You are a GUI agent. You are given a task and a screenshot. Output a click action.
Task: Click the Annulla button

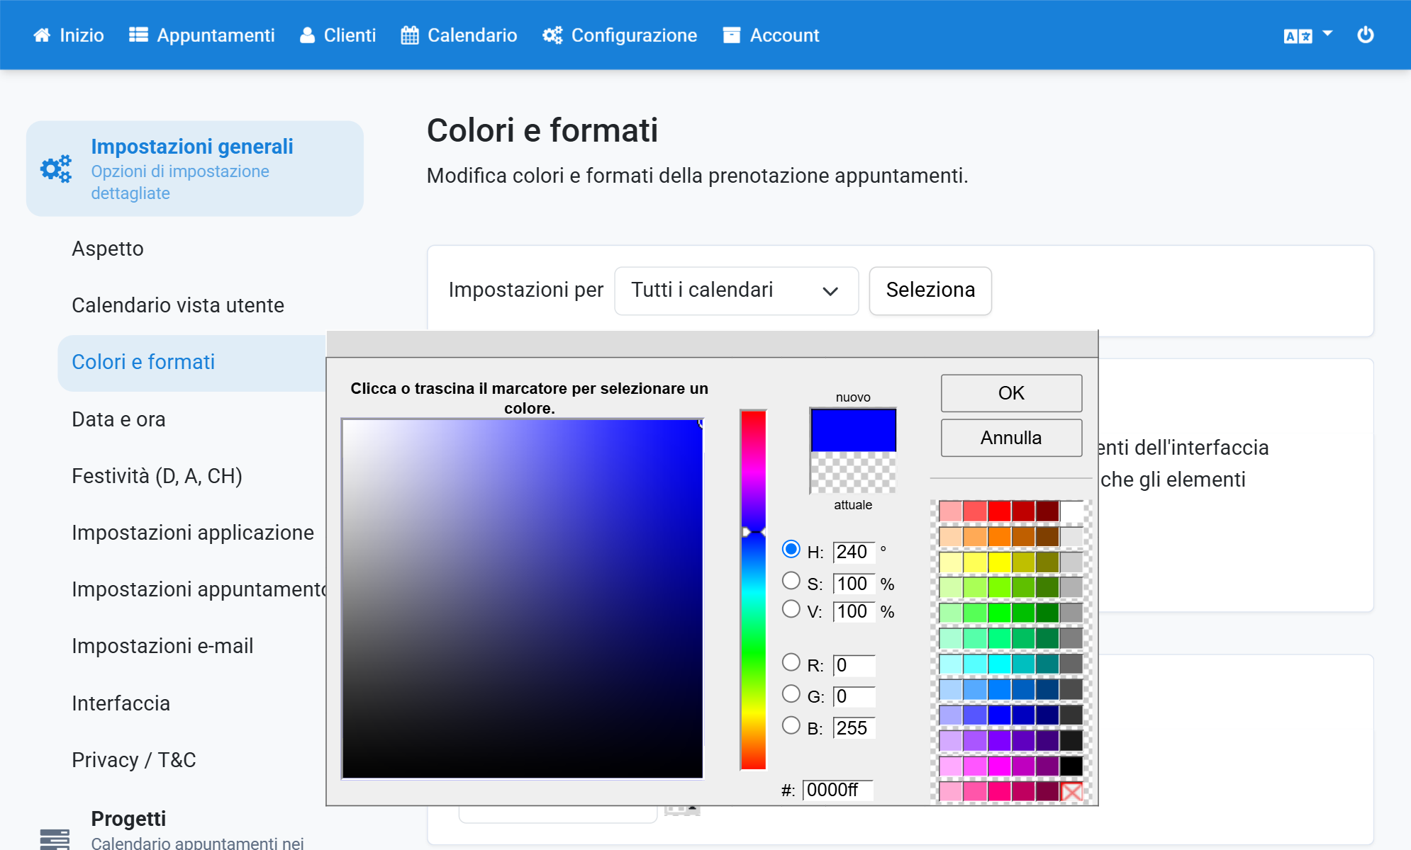click(1011, 438)
